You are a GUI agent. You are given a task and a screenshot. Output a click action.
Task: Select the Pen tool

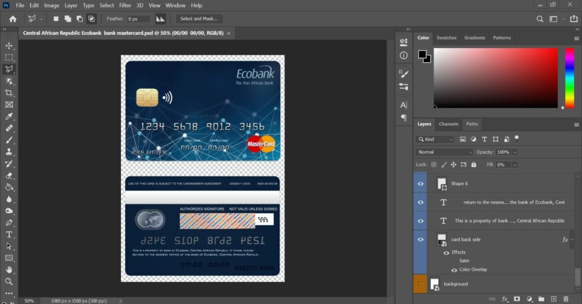coord(9,222)
